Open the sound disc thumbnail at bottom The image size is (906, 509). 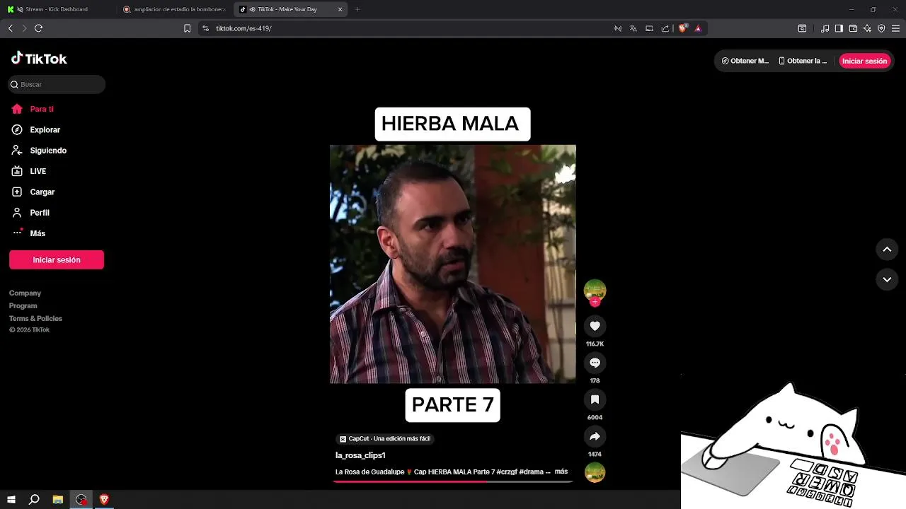595,472
